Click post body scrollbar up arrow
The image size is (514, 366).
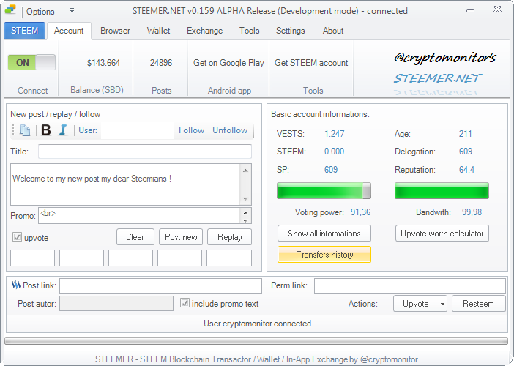[x=245, y=171]
